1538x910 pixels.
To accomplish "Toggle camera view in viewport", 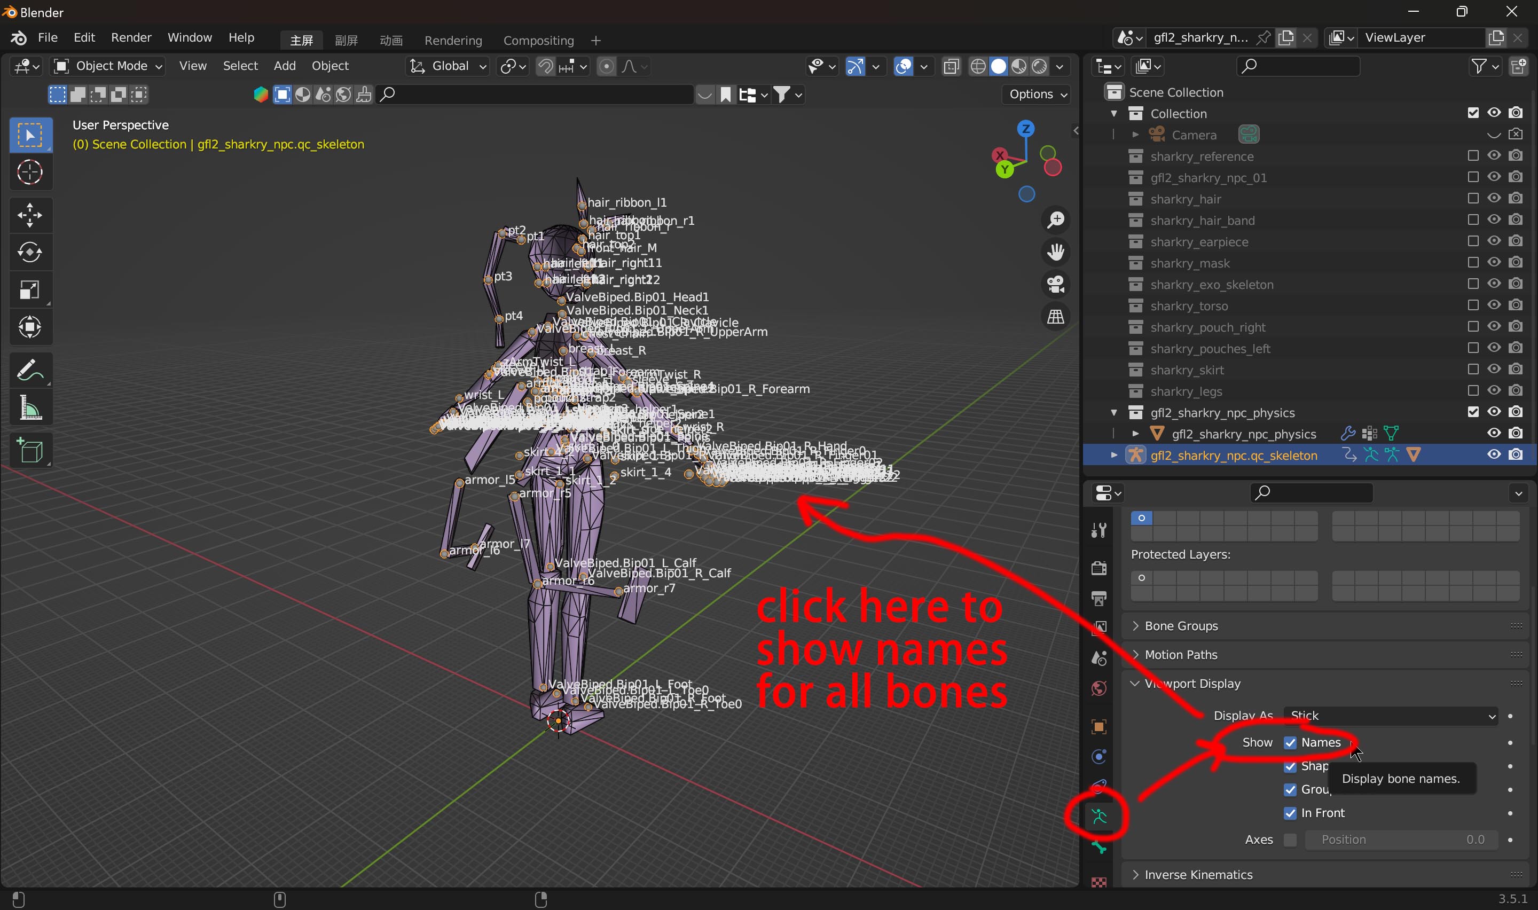I will point(1056,285).
